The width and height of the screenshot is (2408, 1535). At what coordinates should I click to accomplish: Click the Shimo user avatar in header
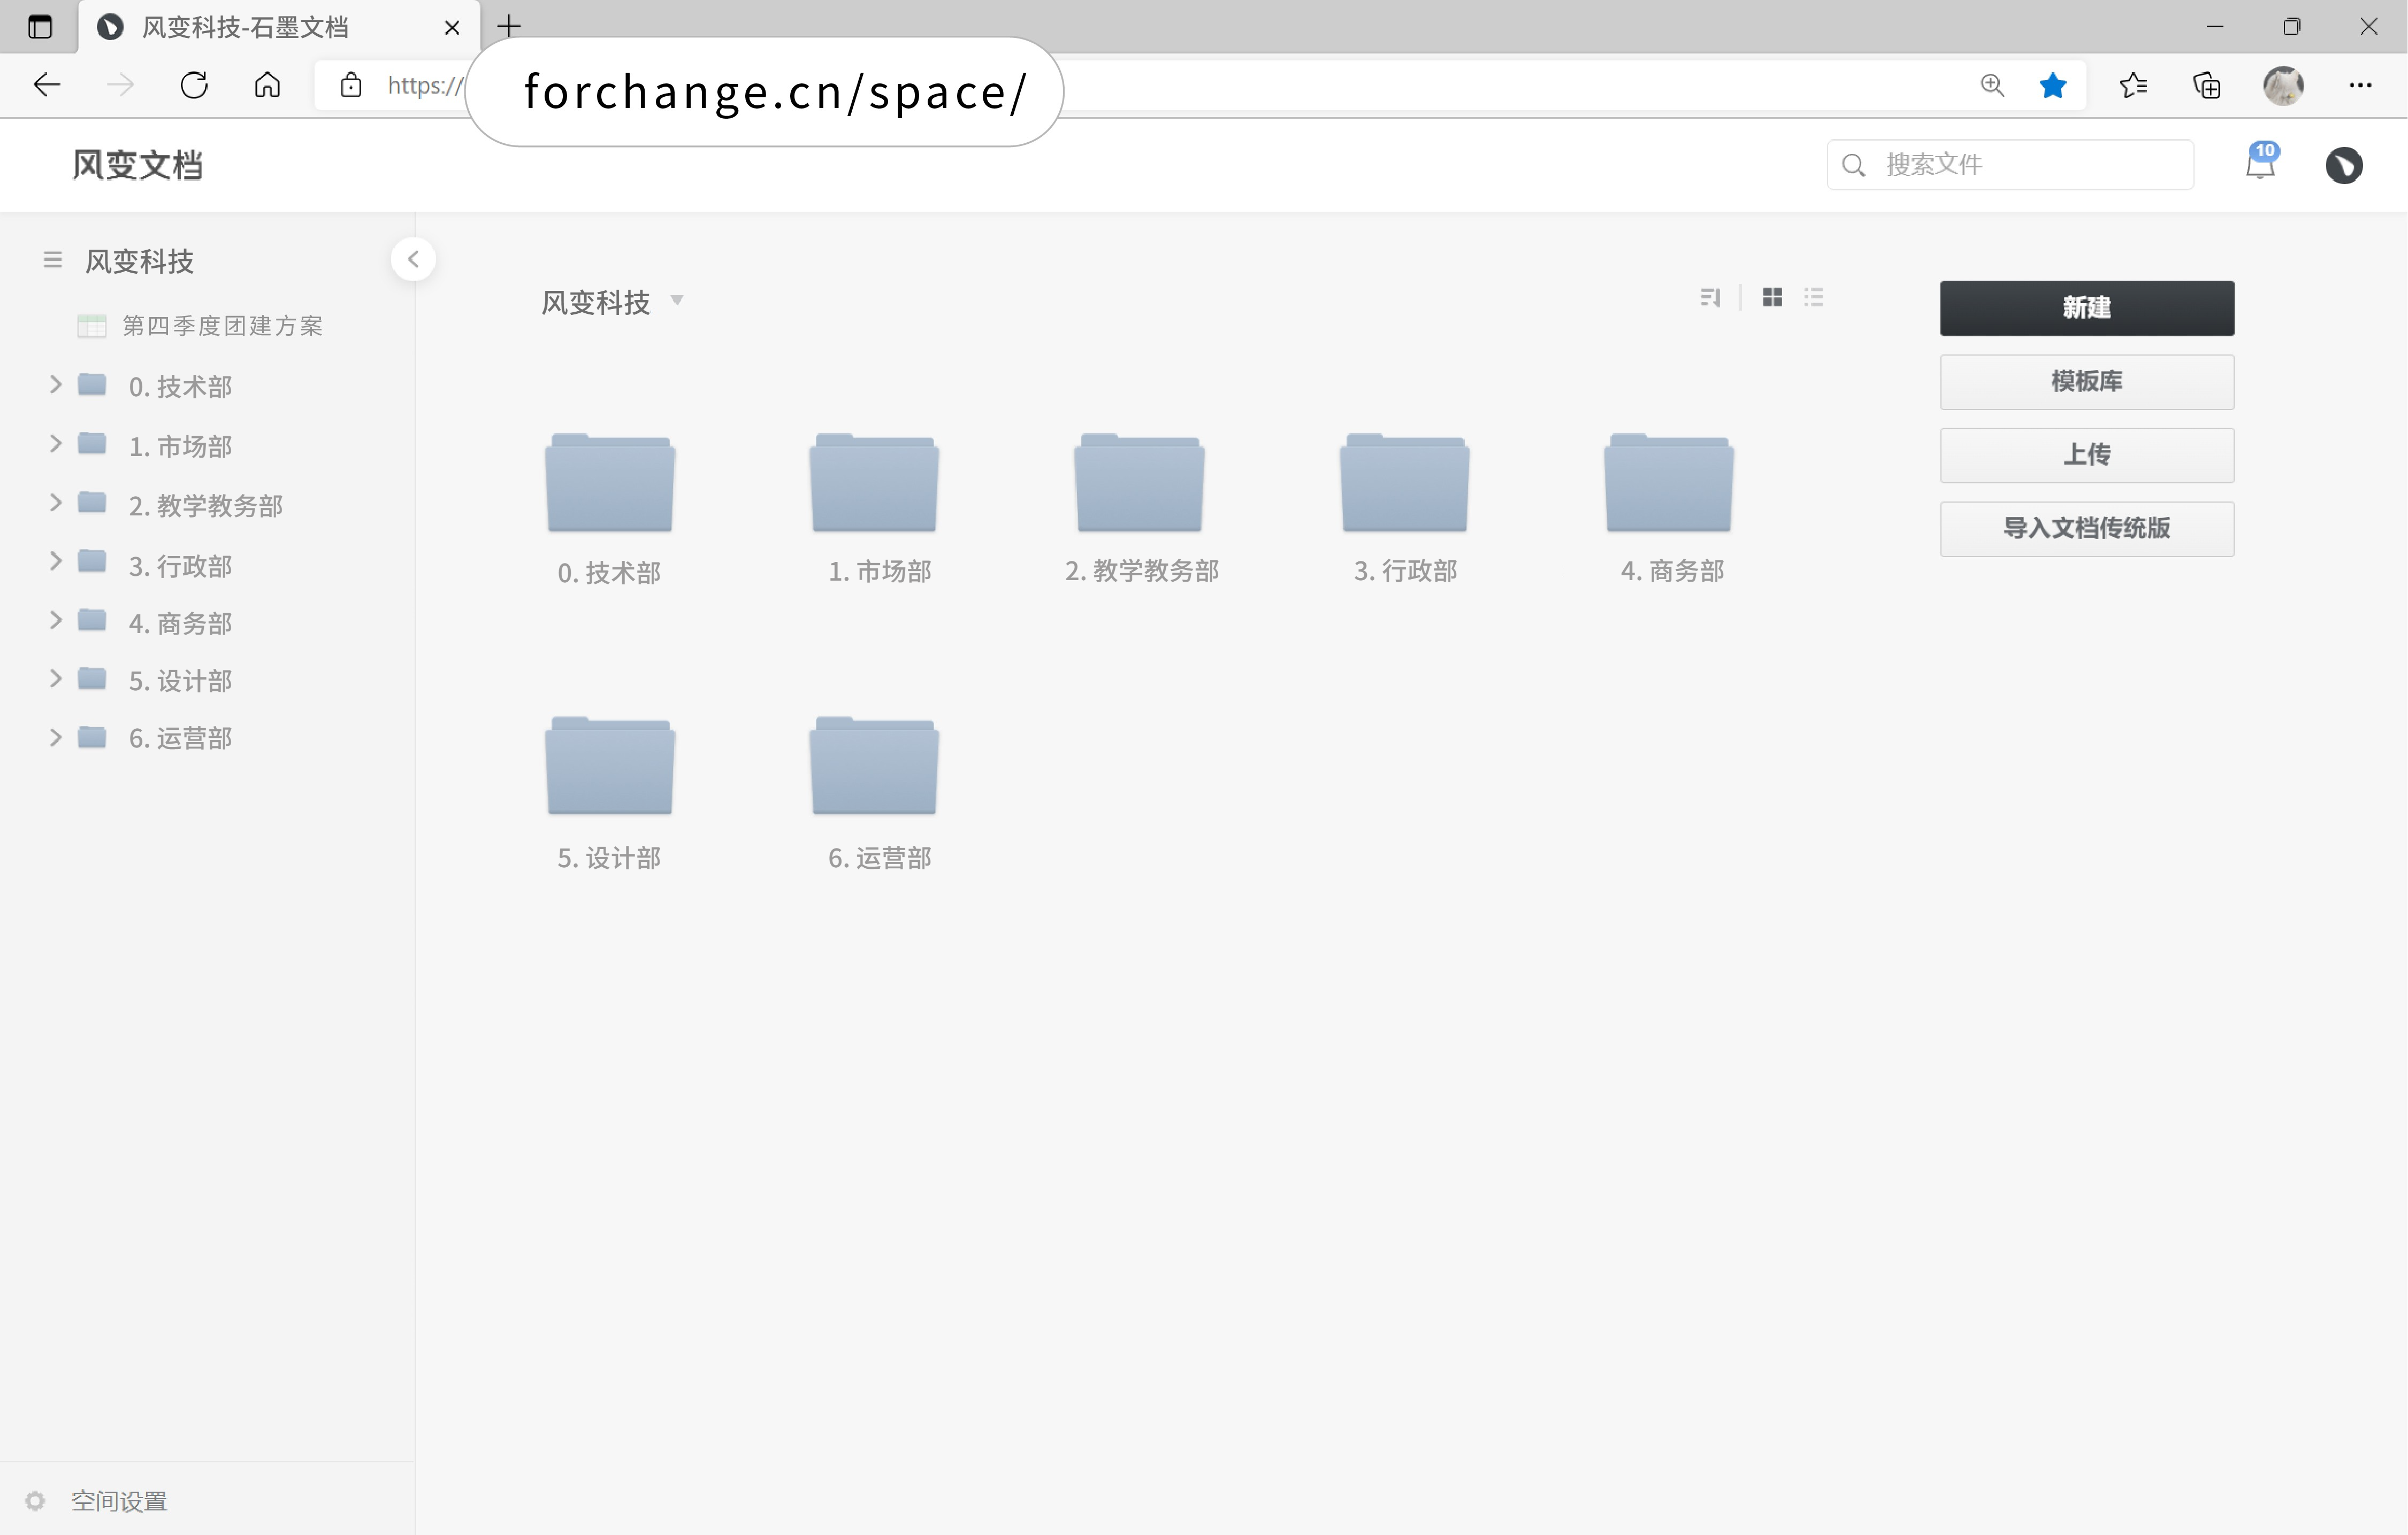point(2344,165)
